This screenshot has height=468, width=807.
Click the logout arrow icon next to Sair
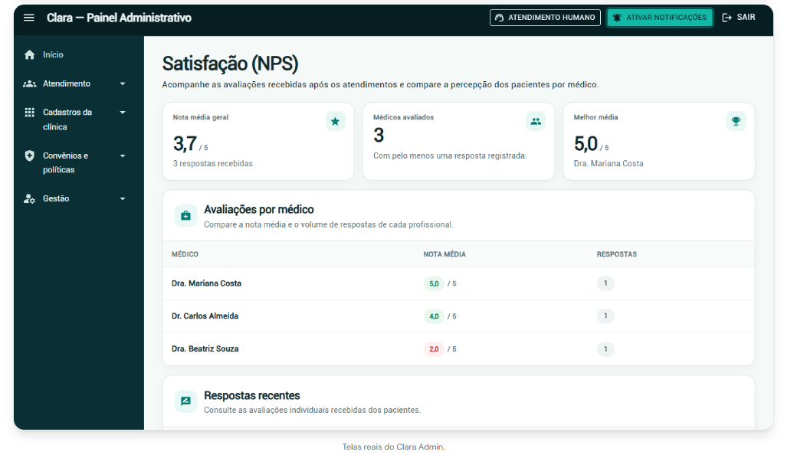pos(727,18)
